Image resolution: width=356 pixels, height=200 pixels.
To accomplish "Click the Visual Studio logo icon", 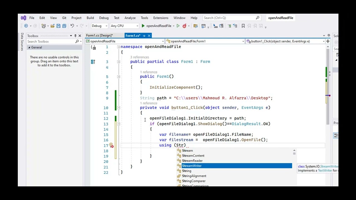I will (23, 18).
